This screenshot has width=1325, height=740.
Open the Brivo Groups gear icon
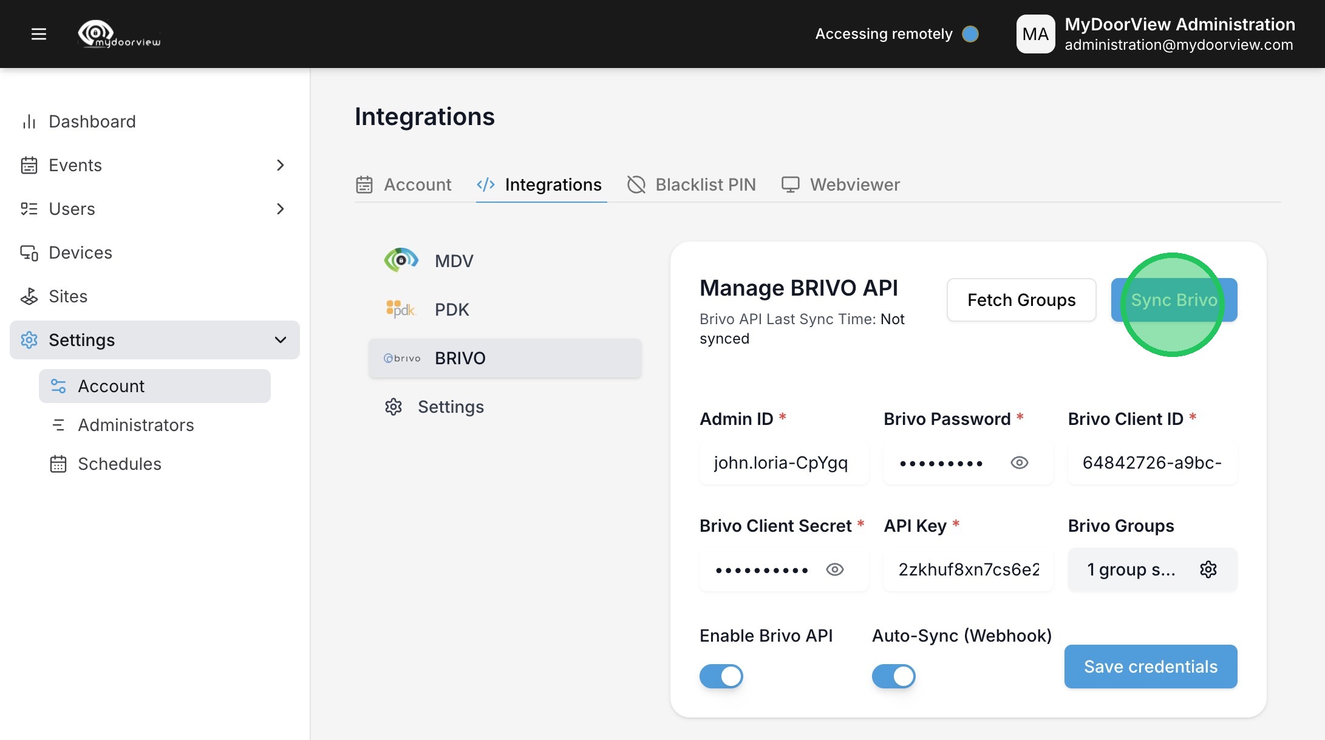(1208, 569)
